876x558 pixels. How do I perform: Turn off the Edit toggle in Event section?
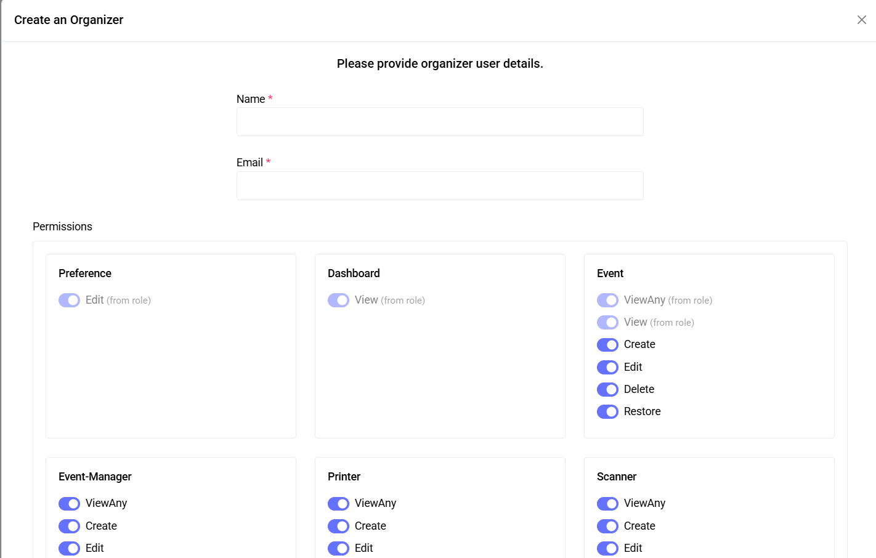[607, 366]
